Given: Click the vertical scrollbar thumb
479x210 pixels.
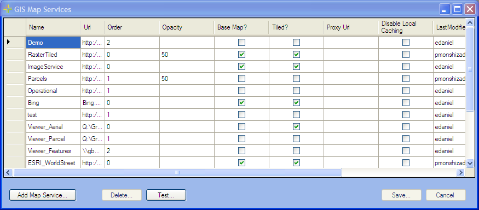Looking at the screenshot, I should pyautogui.click(x=470, y=69).
